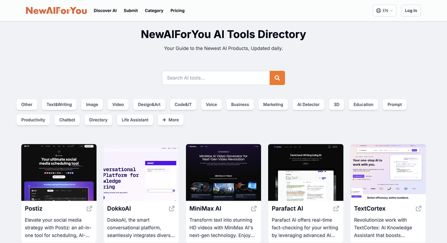
Task: Click "DokkoAI, the smart" description text
Action: coord(128,220)
